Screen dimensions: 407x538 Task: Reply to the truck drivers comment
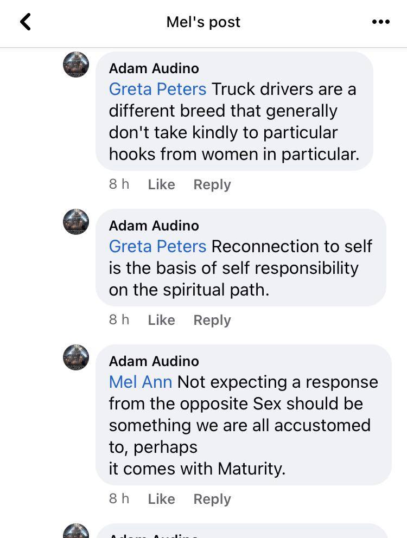(x=212, y=184)
